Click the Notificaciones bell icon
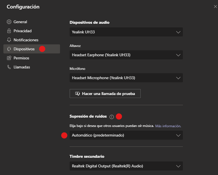This screenshot has width=218, height=175. 9,40
